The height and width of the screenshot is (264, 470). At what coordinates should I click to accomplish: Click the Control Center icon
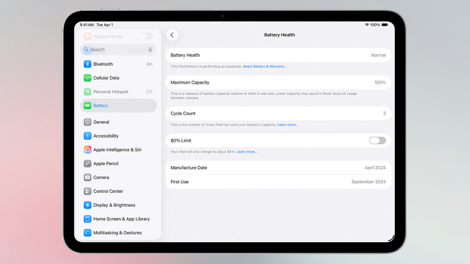click(87, 191)
